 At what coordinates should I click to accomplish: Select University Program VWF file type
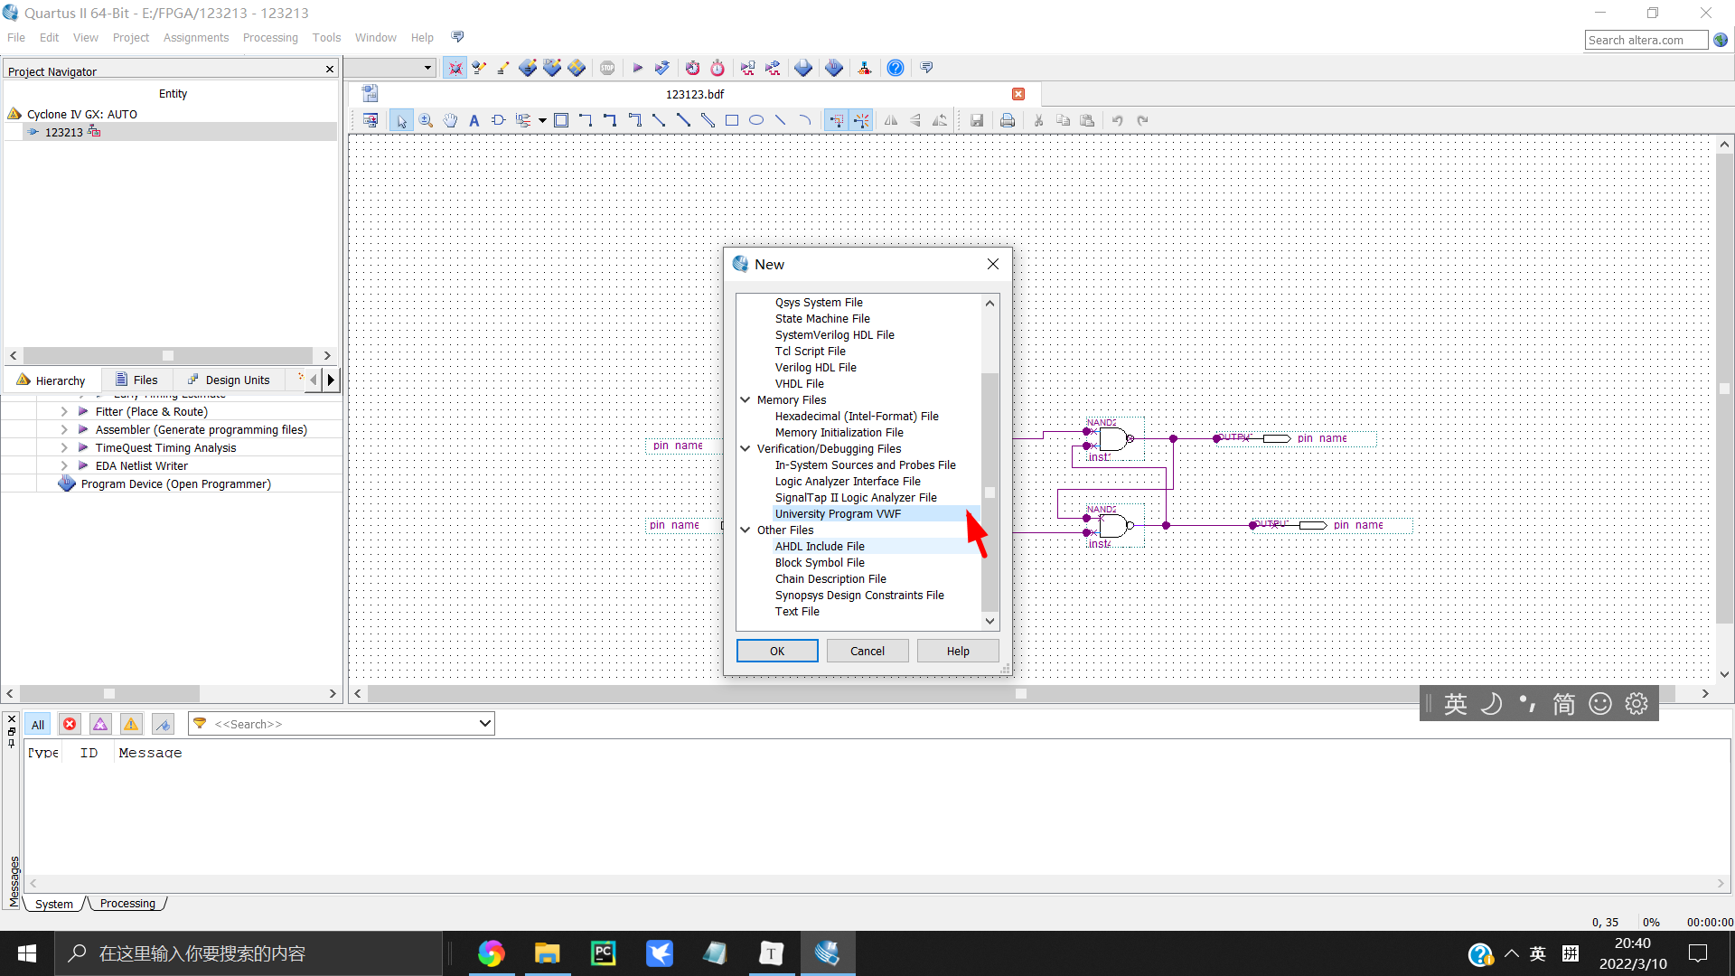click(x=838, y=513)
